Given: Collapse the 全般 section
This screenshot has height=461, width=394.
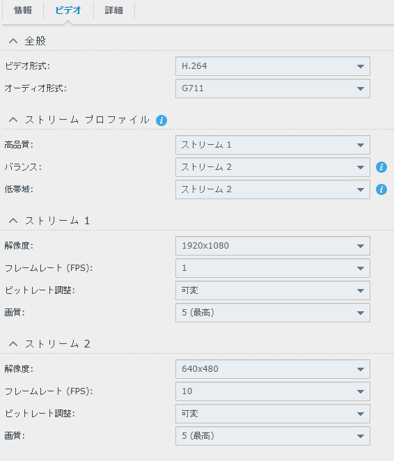Looking at the screenshot, I should click(13, 41).
